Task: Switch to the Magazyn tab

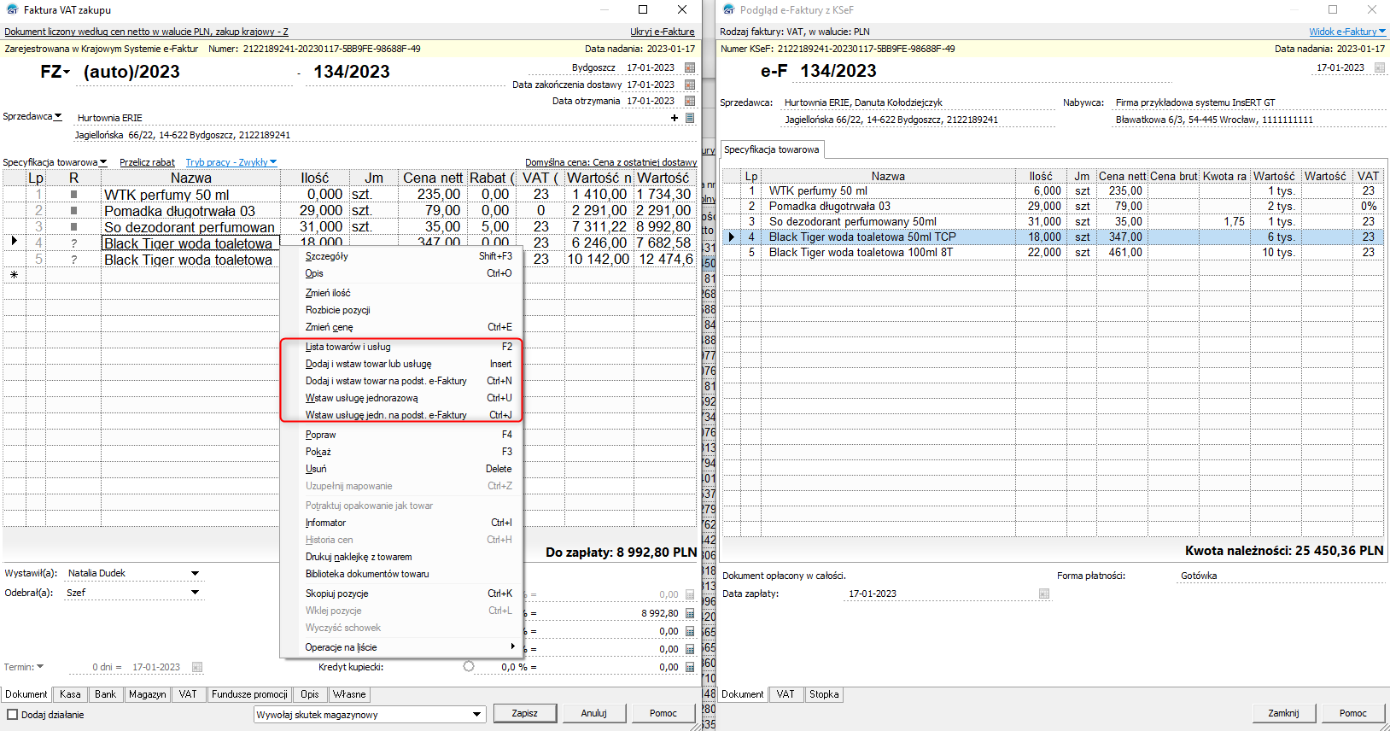Action: (147, 694)
